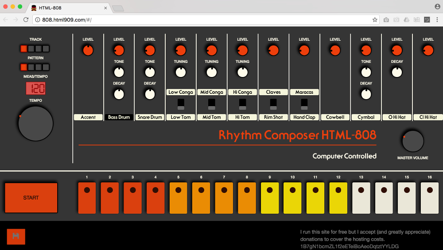The width and height of the screenshot is (443, 250).
Task: Toggle orange step 5 pad
Action: tap(178, 198)
